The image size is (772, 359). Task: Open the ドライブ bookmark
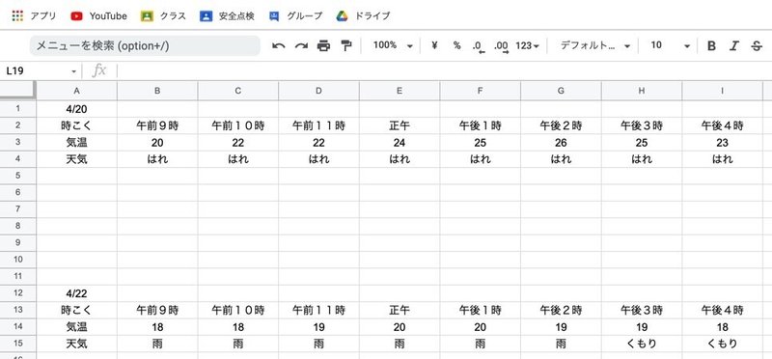[364, 15]
